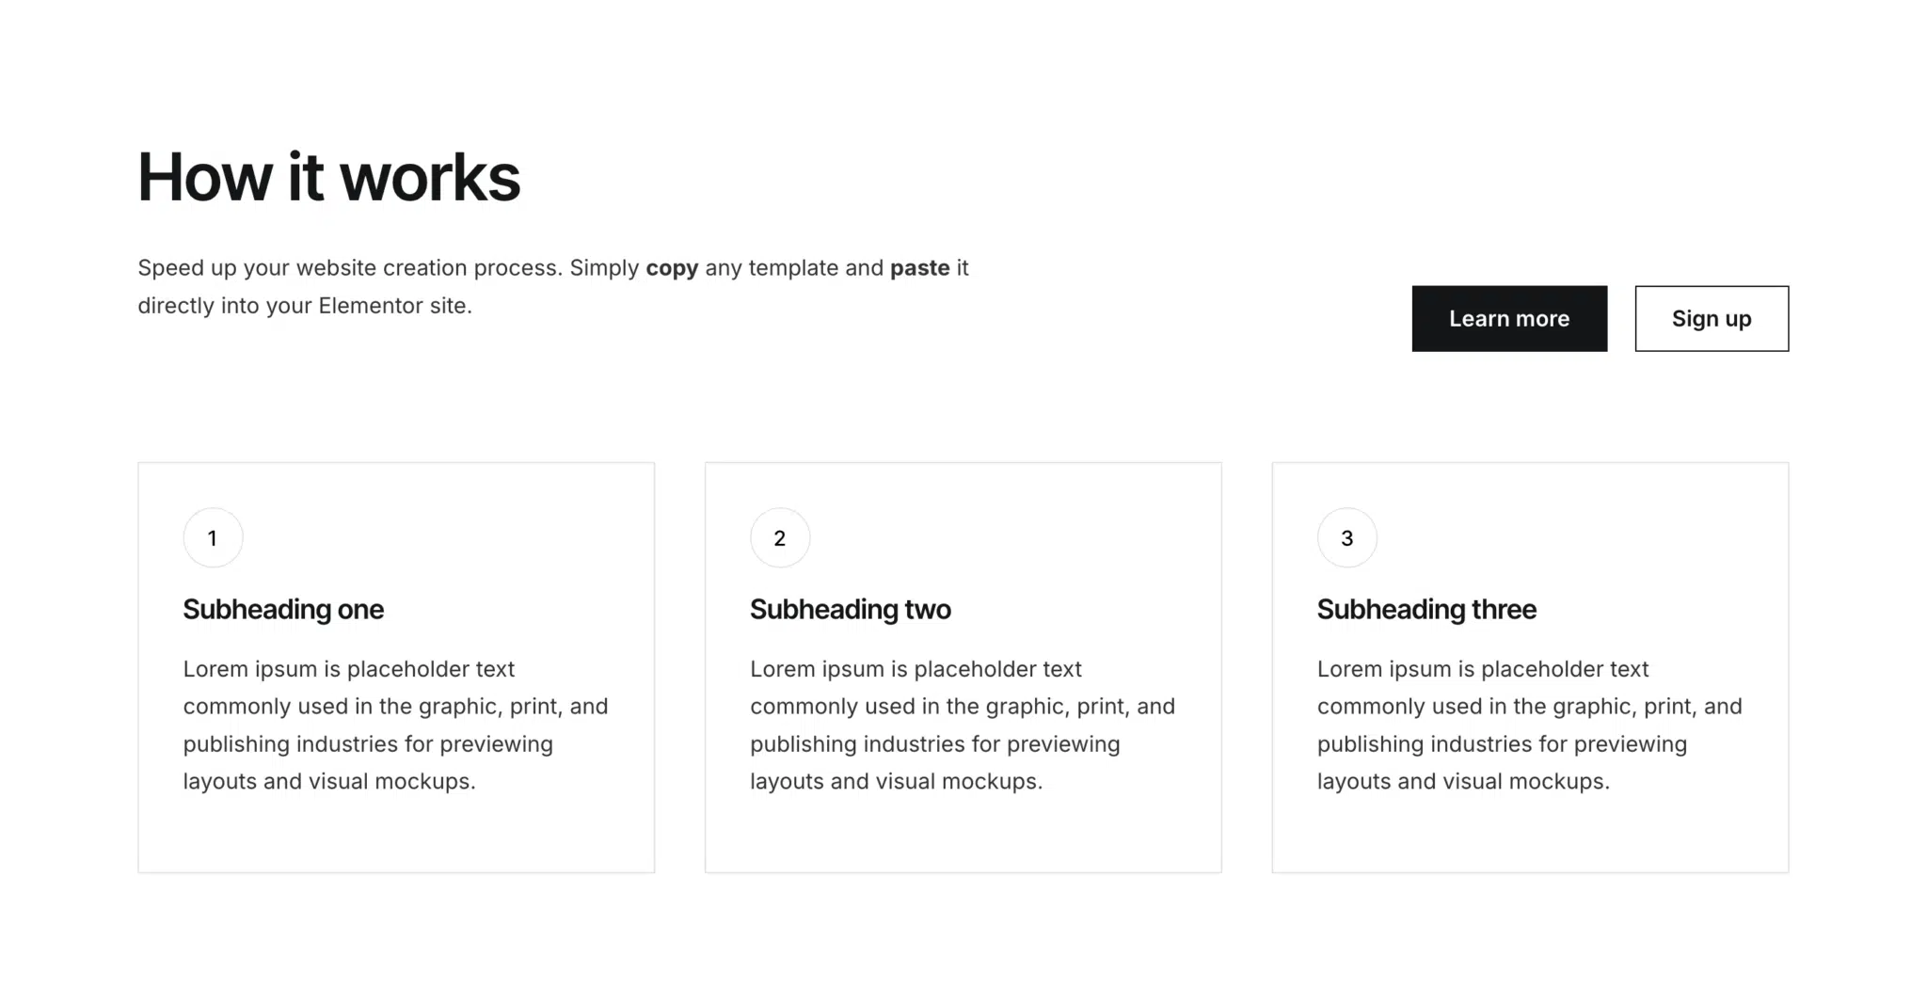The height and width of the screenshot is (1005, 1927).
Task: Click the step 3 number circle
Action: point(1346,538)
